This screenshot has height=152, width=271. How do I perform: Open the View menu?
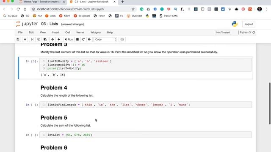tap(43, 33)
